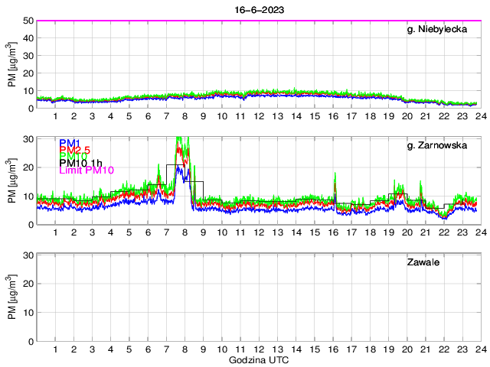Click the hour 24 tick under Zawale plot

tap(480, 349)
